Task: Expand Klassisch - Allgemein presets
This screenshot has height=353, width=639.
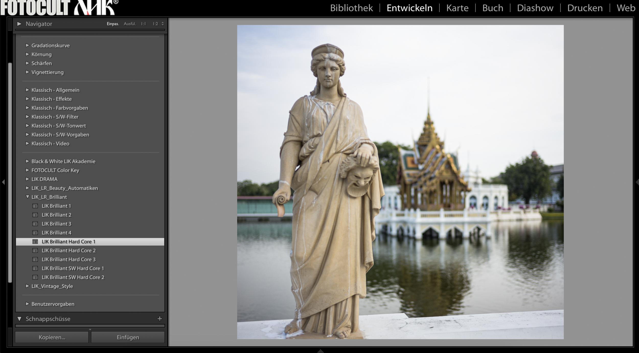Action: tap(27, 90)
